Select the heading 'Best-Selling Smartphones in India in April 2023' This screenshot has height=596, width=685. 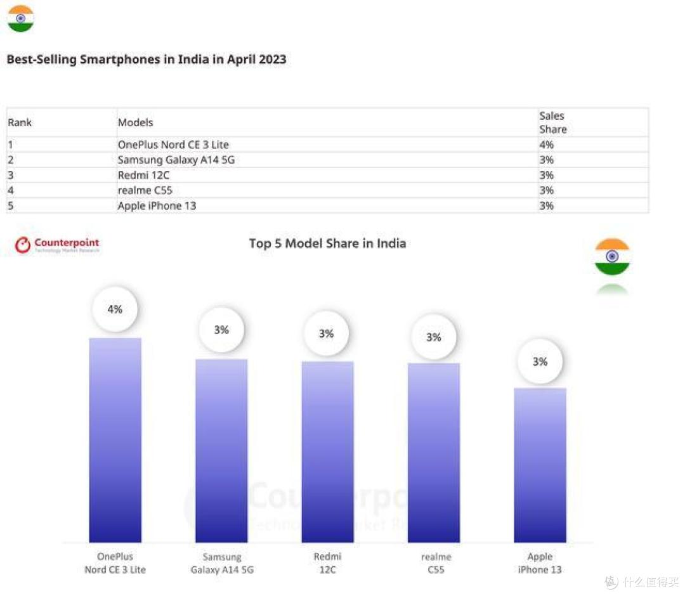(147, 60)
